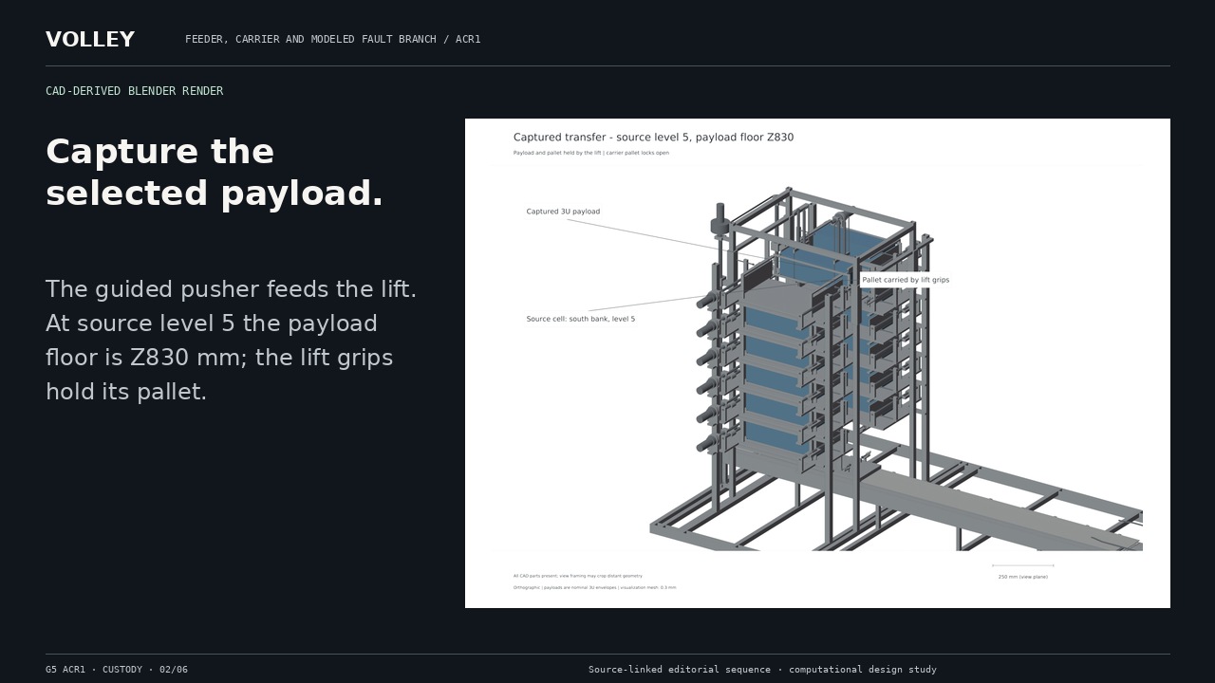Click the note 'All CAD parts present'
Viewport: 1215px width, 683px height.
[x=577, y=576]
